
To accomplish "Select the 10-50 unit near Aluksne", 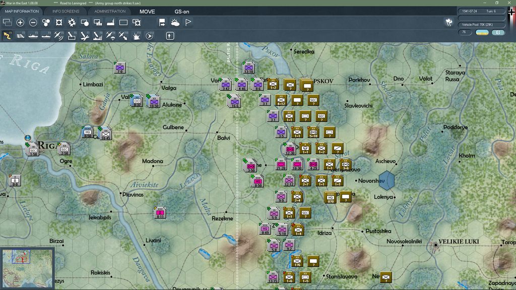I will click(153, 101).
